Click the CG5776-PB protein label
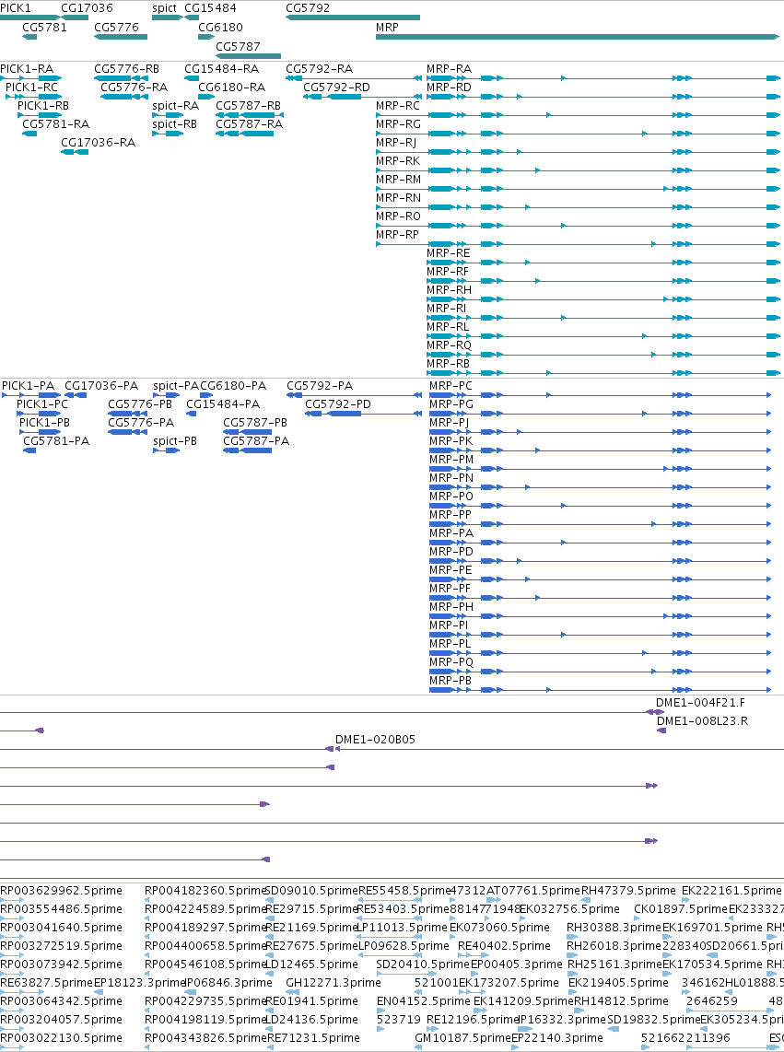784x1052 pixels. tap(140, 404)
